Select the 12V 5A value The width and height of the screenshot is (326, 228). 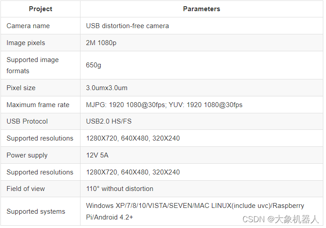click(97, 155)
